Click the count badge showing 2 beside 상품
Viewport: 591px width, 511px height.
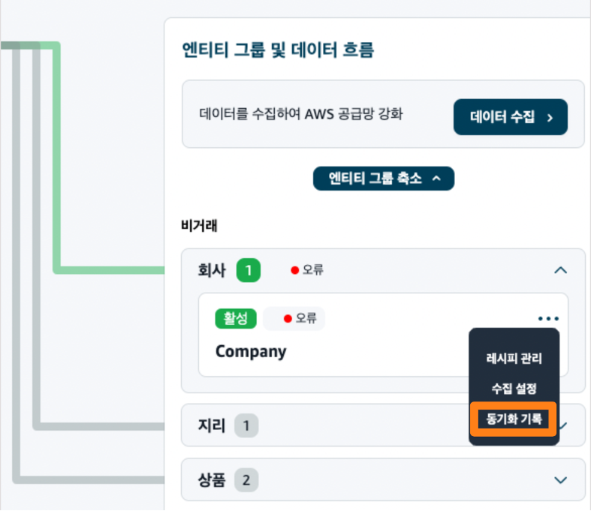[246, 480]
